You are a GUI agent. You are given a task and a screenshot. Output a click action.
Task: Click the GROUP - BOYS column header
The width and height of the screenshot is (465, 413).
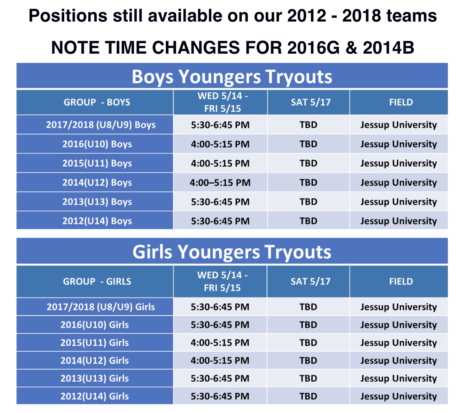95,102
